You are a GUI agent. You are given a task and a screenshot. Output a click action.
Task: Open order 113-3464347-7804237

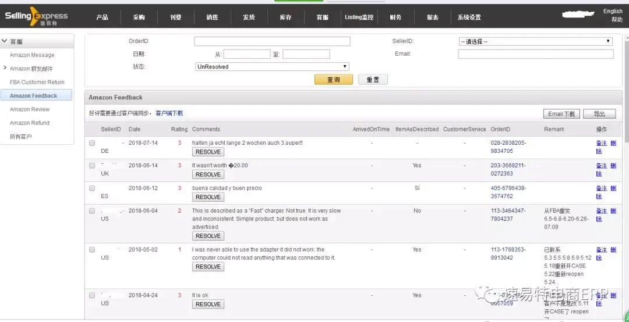[x=508, y=214]
